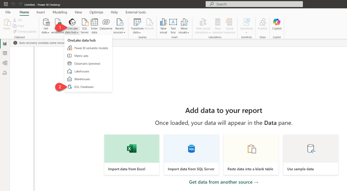This screenshot has width=347, height=191.
Task: Expand the Transform data dropdown
Action: (x=137, y=26)
